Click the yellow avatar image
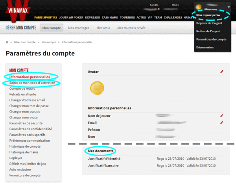This screenshot has width=236, height=185. tap(97, 88)
